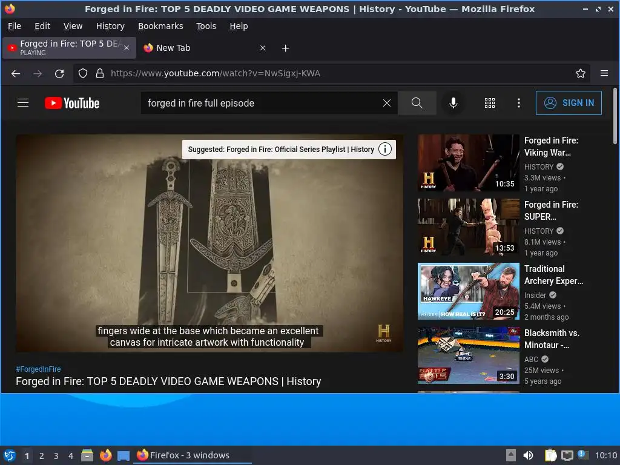Show the desktop from the taskbar icon
Viewport: 620px width, 465px height.
click(124, 455)
